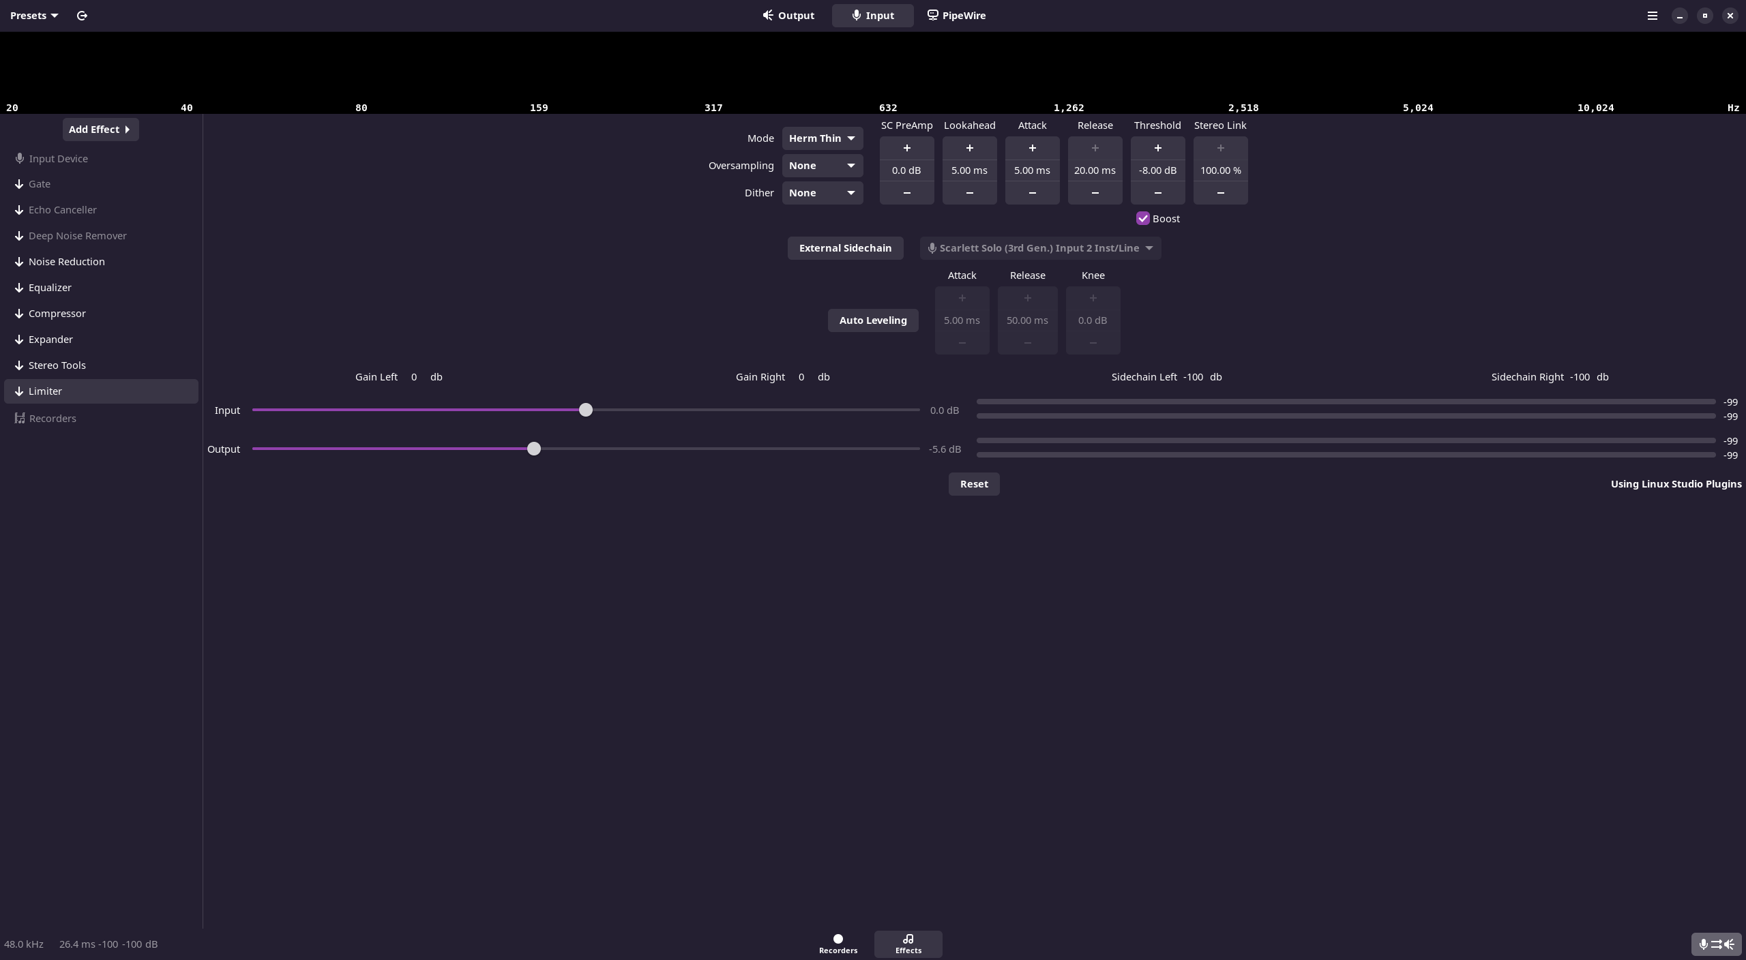Open the Oversampling dropdown
1746x960 pixels.
(x=822, y=166)
